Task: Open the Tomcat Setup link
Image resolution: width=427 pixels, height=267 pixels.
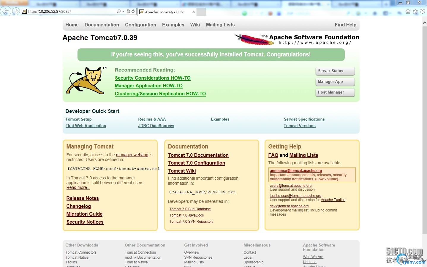Action: (x=78, y=119)
